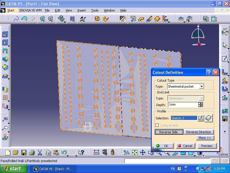Click the dialog's question mark help button
The height and width of the screenshot is (173, 230).
pos(209,72)
